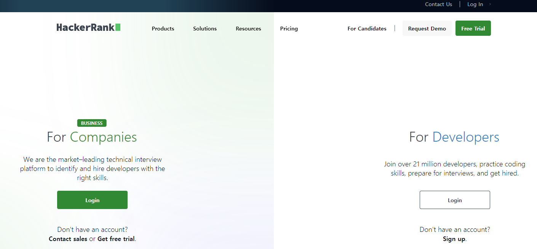Click Don't have an account under Companies

[93, 230]
